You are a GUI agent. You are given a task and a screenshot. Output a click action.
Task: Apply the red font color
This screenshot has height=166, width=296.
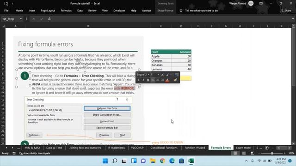click(167, 80)
